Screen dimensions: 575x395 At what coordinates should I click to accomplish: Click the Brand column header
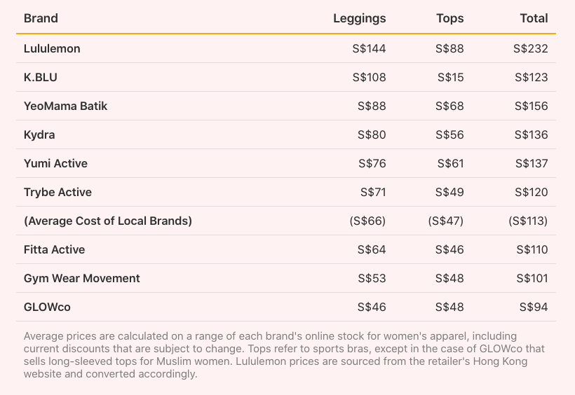pos(41,18)
